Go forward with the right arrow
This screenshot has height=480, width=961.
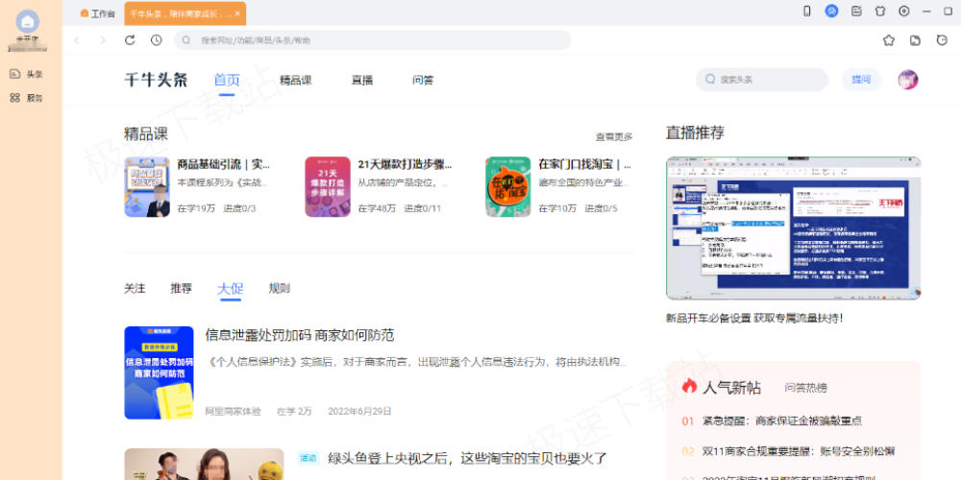pos(103,40)
